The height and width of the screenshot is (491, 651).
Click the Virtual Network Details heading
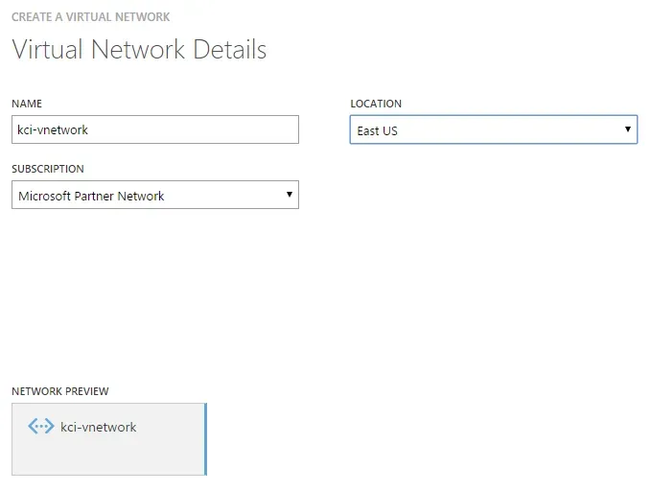point(139,50)
